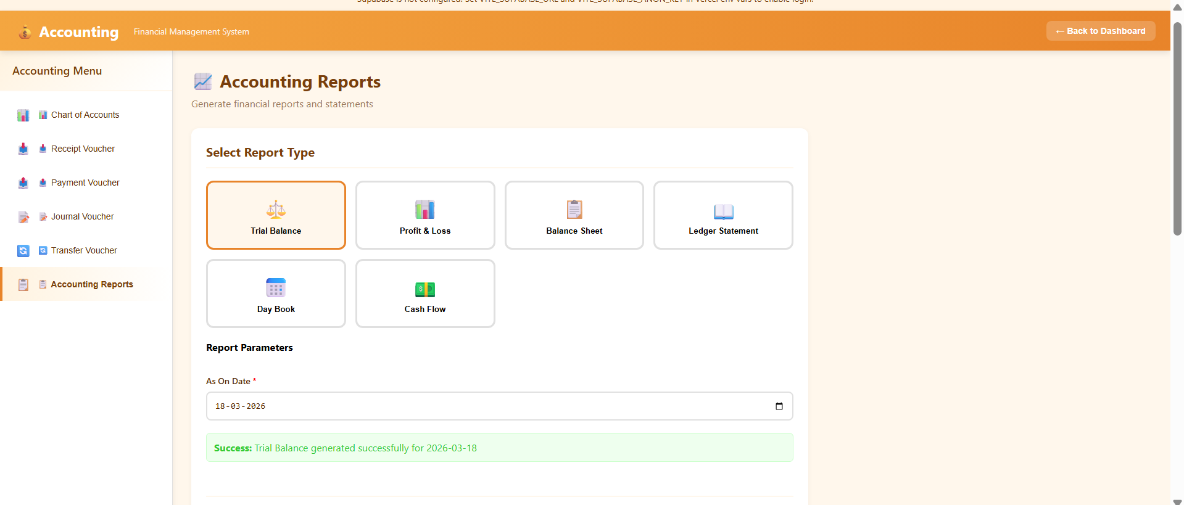Click the Trial Balance scales icon
Screen dimensions: 1184x505
(x=276, y=210)
